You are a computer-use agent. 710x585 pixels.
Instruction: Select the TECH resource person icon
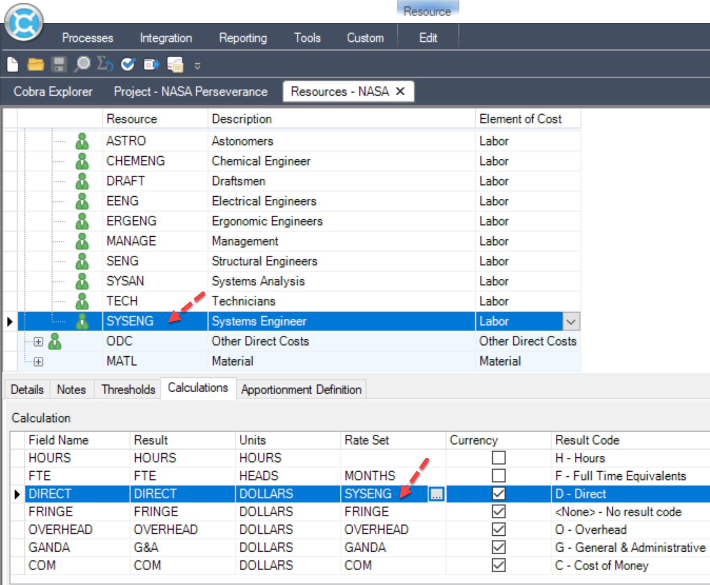[x=82, y=301]
